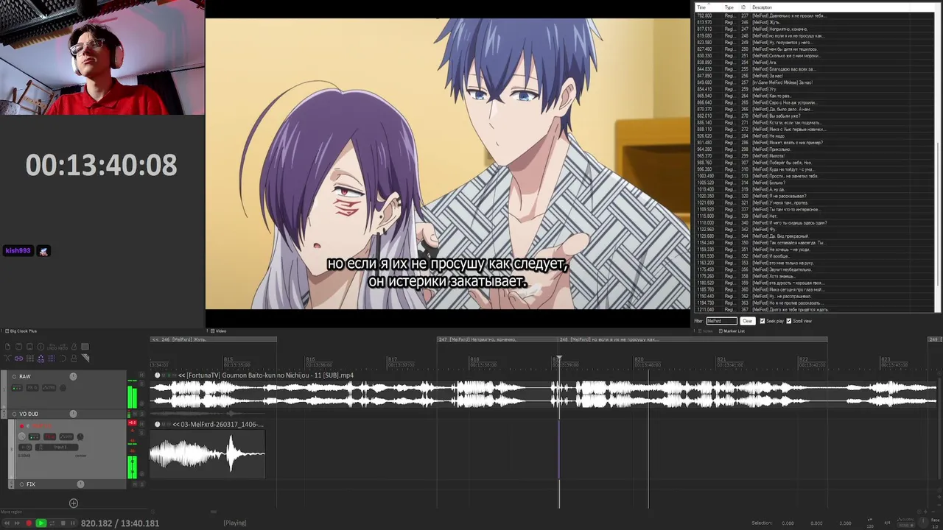
Task: Toggle record arm on RAW track
Action: [14, 377]
